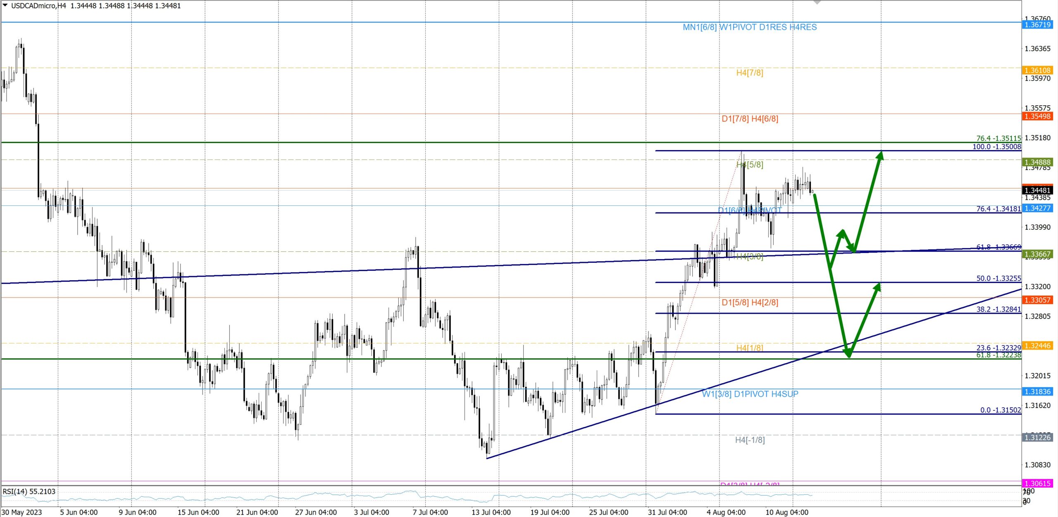This screenshot has height=517, width=1058.
Task: Click the gray chart shift triangle marker
Action: 817,2
